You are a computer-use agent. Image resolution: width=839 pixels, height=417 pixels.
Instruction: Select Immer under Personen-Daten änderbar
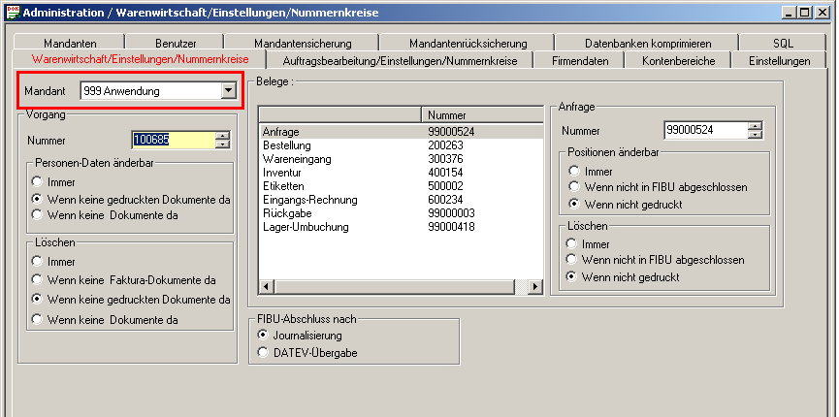[37, 181]
